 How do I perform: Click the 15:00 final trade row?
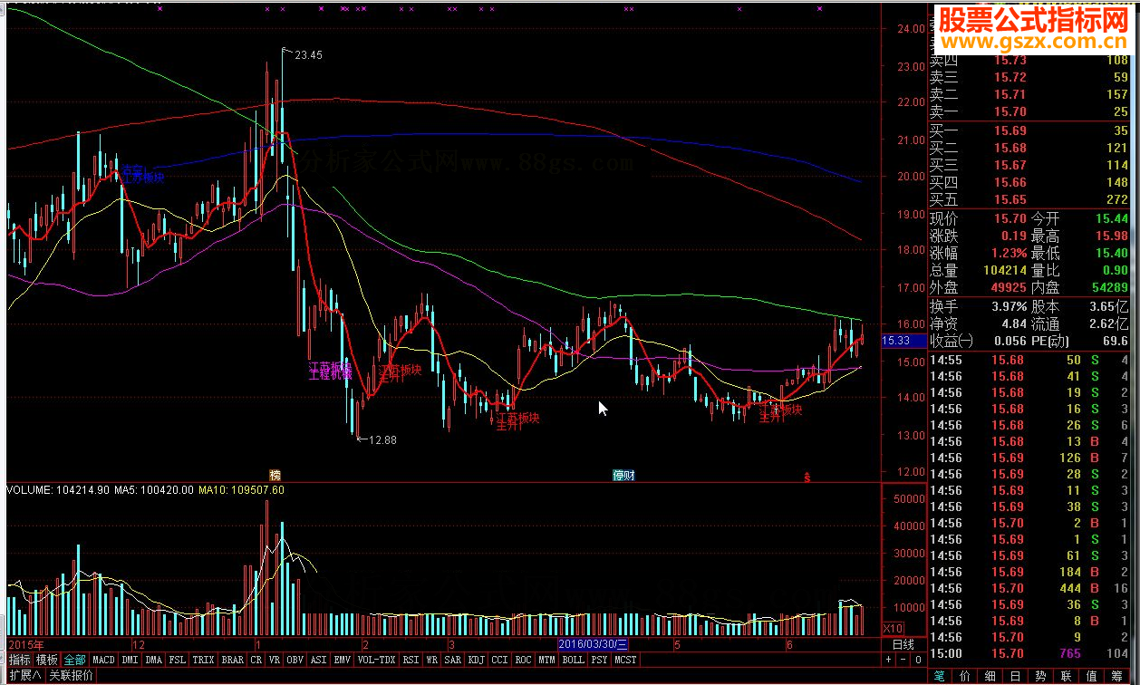1029,653
